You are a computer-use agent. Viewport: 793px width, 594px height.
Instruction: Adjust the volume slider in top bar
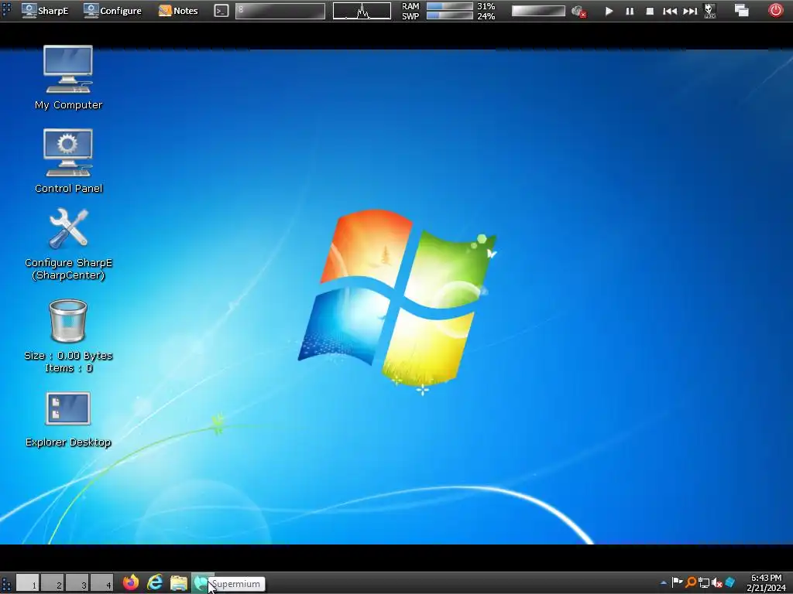coord(538,11)
